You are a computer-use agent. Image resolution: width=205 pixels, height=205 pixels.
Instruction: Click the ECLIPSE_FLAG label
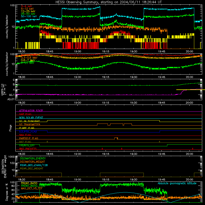click(28, 131)
